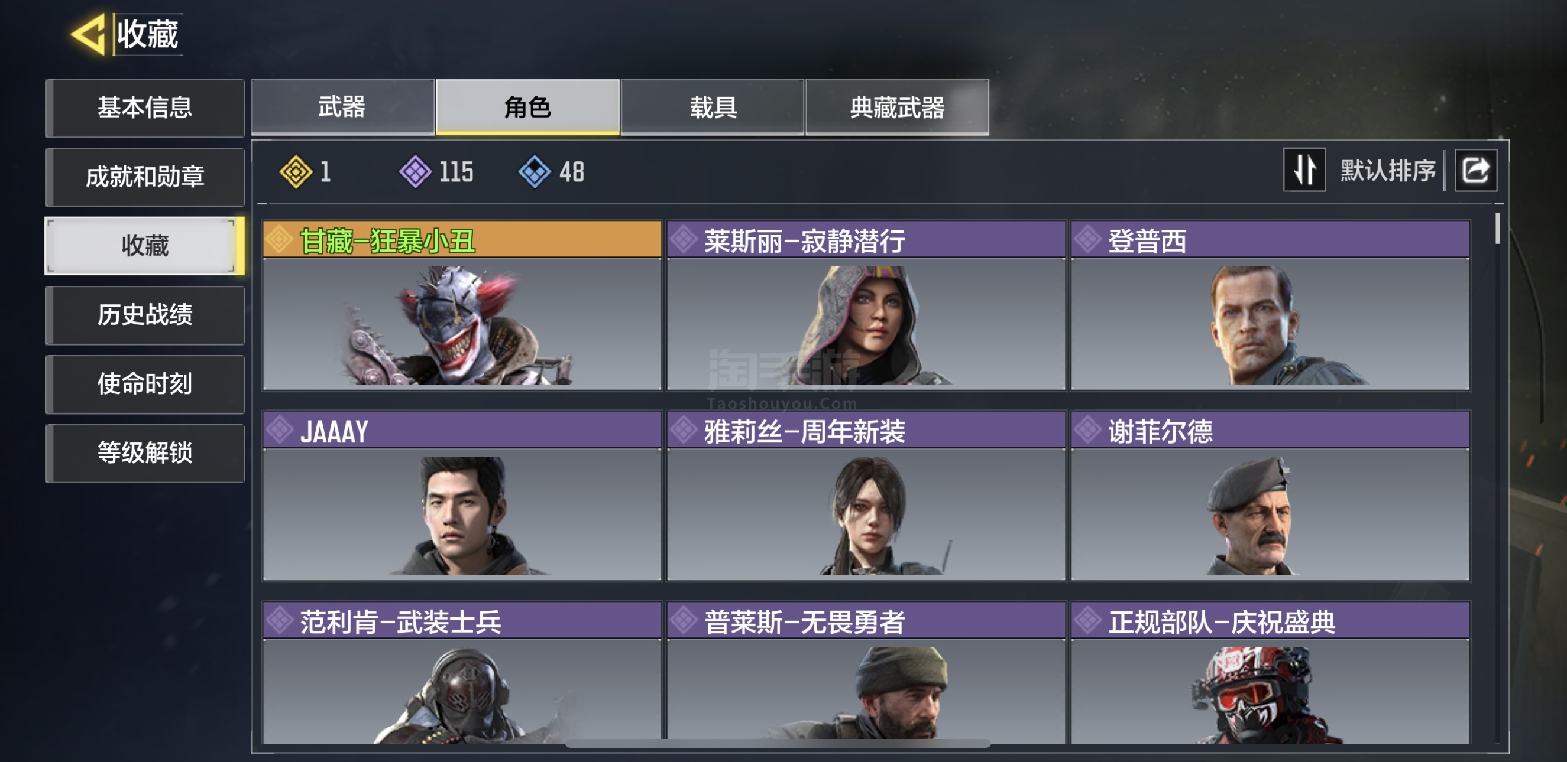
Task: Open the 默认排序 sort dropdown
Action: [1388, 170]
